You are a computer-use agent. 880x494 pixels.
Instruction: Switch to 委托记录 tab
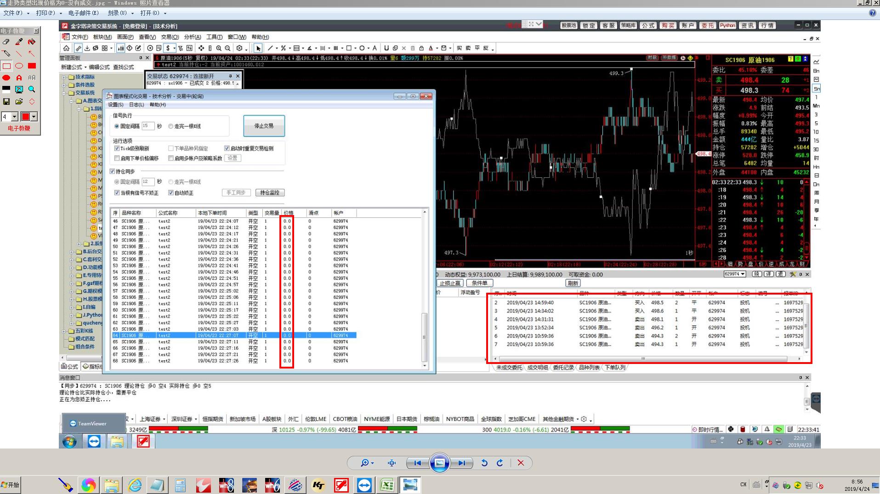point(563,368)
